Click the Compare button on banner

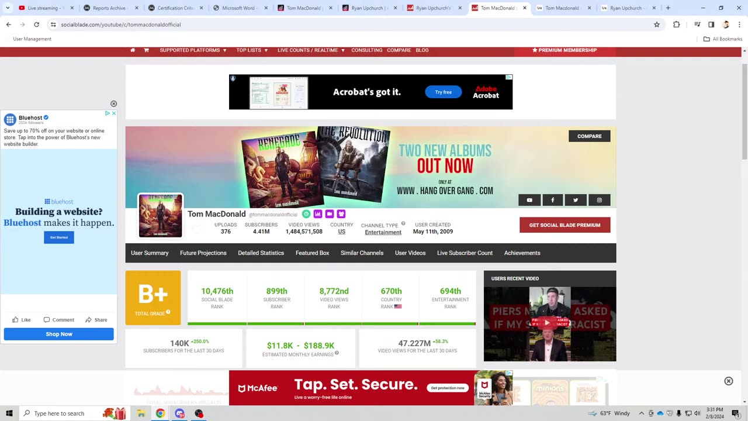coord(589,136)
